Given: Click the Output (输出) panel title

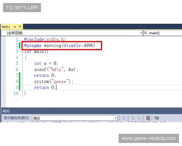Looking at the screenshot, I should pyautogui.click(x=6, y=111).
